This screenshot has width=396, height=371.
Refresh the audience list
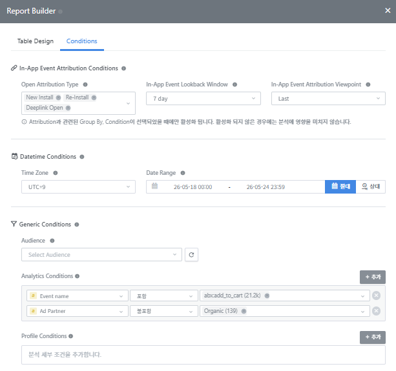click(191, 255)
